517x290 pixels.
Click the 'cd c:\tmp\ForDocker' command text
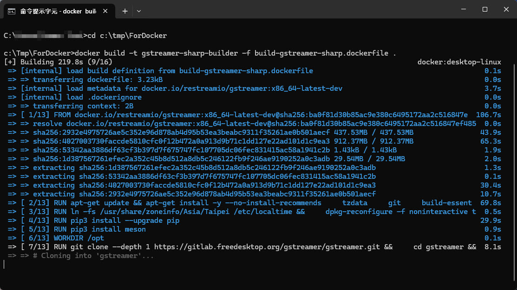[x=127, y=36]
